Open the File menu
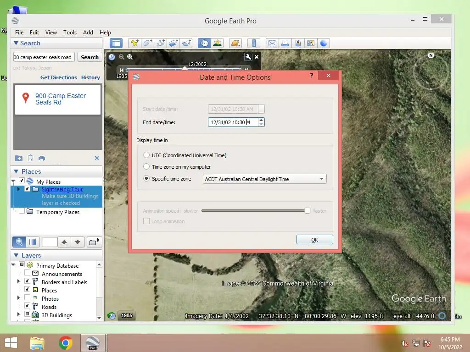The height and width of the screenshot is (352, 470). click(x=19, y=33)
